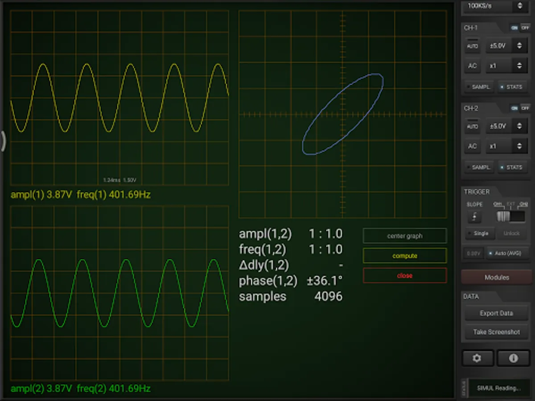Open the info icon button

tap(513, 358)
